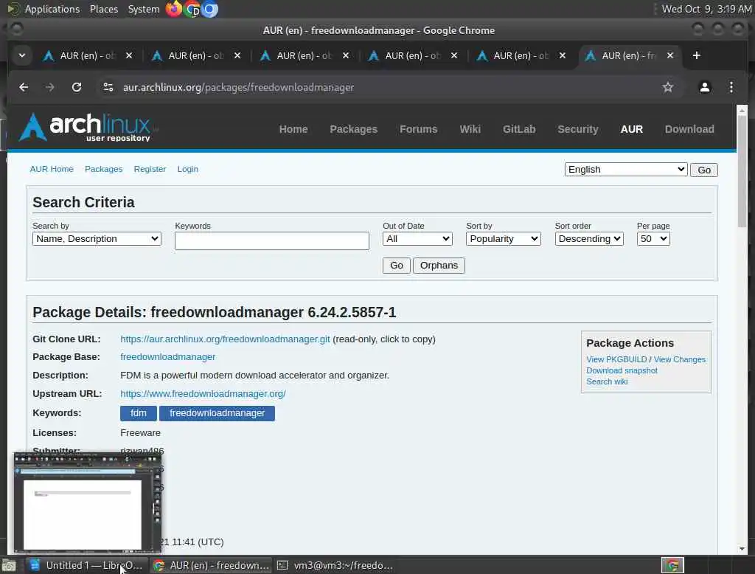Switch to Untitled 1 LibreOffice taskbar item
Image resolution: width=755 pixels, height=574 pixels.
click(87, 565)
